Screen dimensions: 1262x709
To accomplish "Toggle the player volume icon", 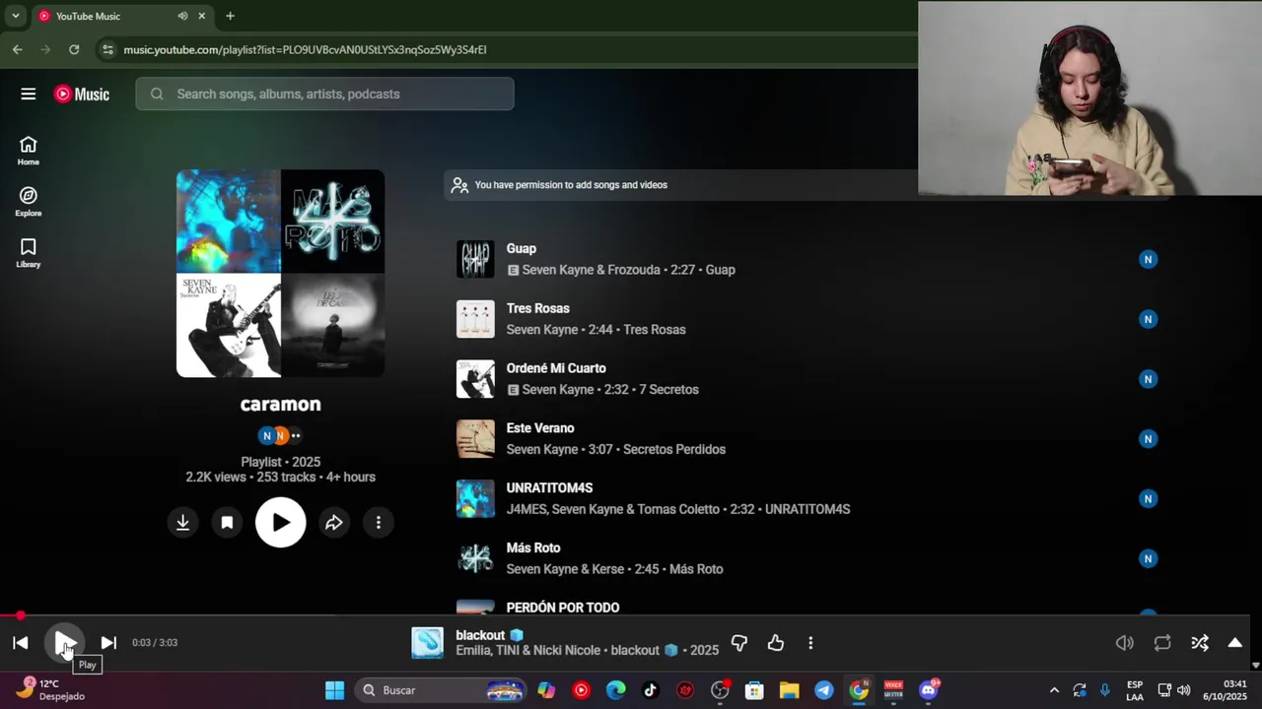I will coord(1125,643).
